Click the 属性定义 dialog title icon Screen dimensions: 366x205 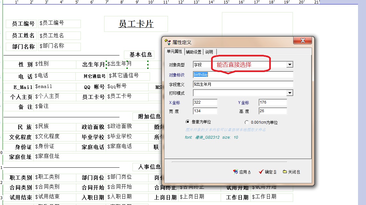point(168,42)
